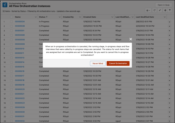Close the cancel orchestration dialog
Screen dimensions: 175x123
(x=130, y=40)
